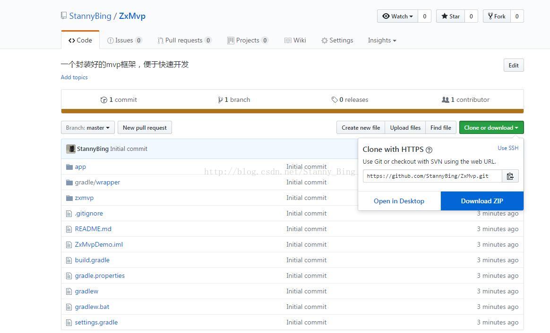The height and width of the screenshot is (333, 550).
Task: Open the README.md file name link
Action: click(93, 229)
